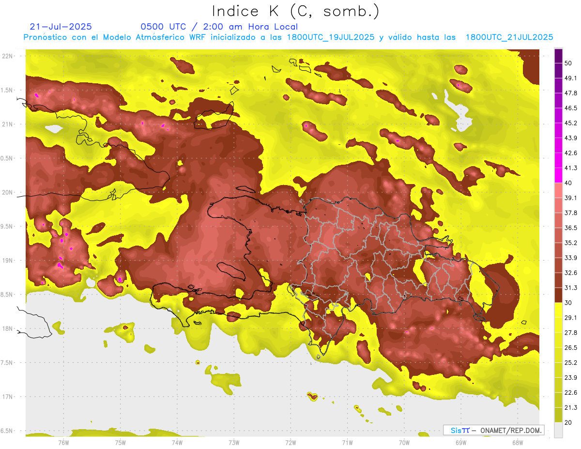Click the '76W' longitude label
The width and height of the screenshot is (581, 449).
pyautogui.click(x=63, y=442)
